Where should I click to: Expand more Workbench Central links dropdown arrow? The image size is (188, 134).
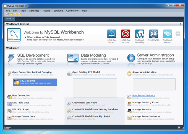(x=178, y=34)
